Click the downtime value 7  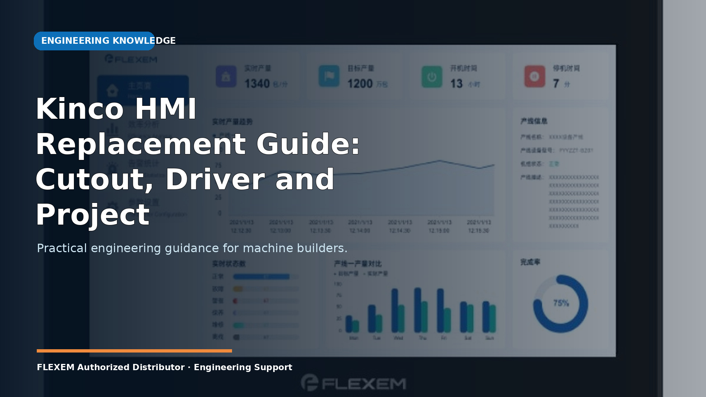point(556,84)
